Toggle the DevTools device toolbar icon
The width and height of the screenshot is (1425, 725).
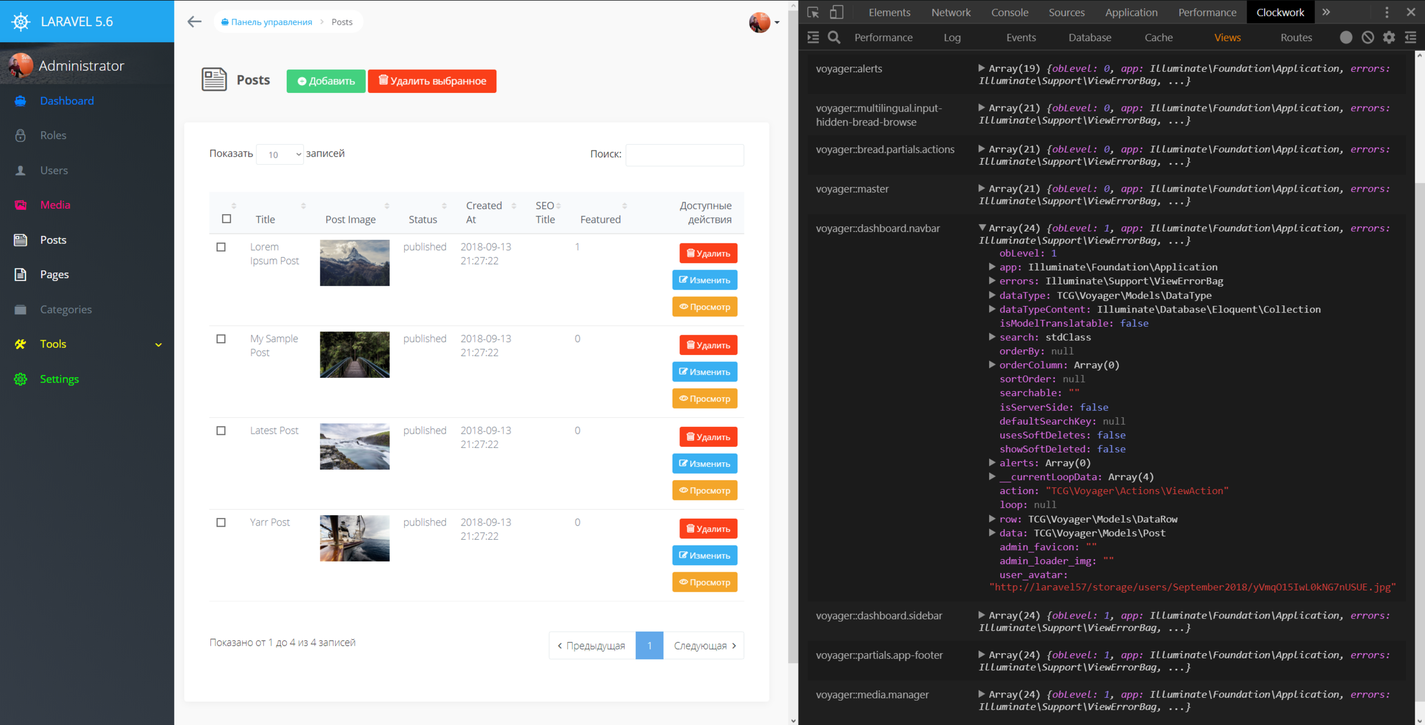(x=836, y=12)
